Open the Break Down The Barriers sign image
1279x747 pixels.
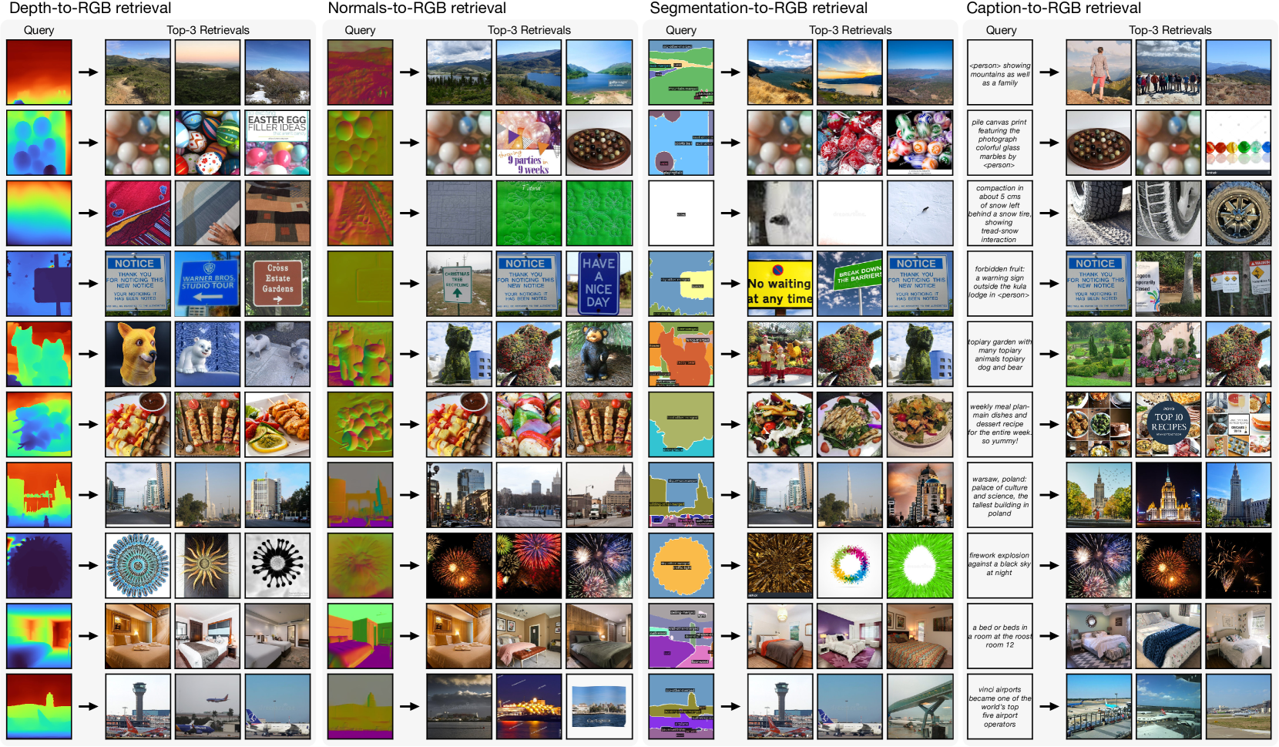[x=850, y=284]
